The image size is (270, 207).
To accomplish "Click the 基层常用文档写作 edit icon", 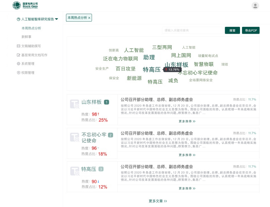I will [x=18, y=55].
